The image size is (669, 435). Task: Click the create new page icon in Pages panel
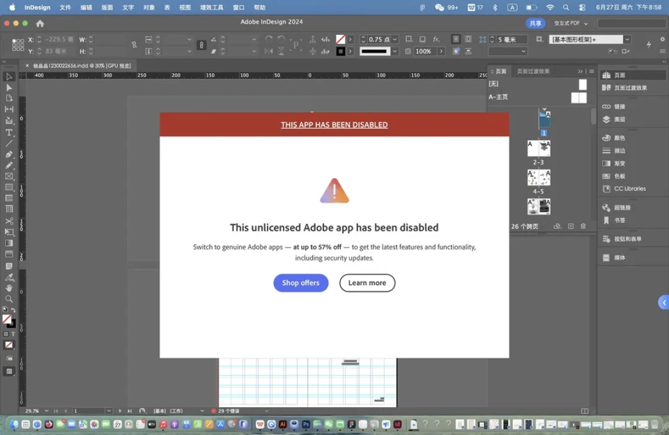571,226
